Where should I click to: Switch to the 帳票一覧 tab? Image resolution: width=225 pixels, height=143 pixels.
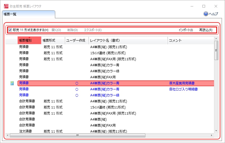(10, 14)
